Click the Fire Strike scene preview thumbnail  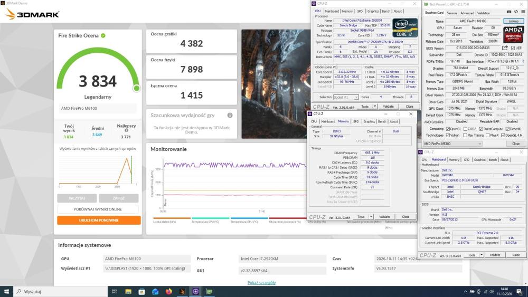point(276,84)
